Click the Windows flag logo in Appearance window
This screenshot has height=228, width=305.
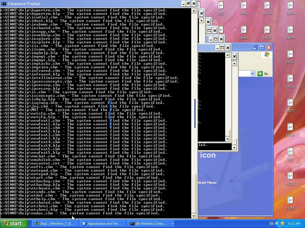(x=267, y=55)
